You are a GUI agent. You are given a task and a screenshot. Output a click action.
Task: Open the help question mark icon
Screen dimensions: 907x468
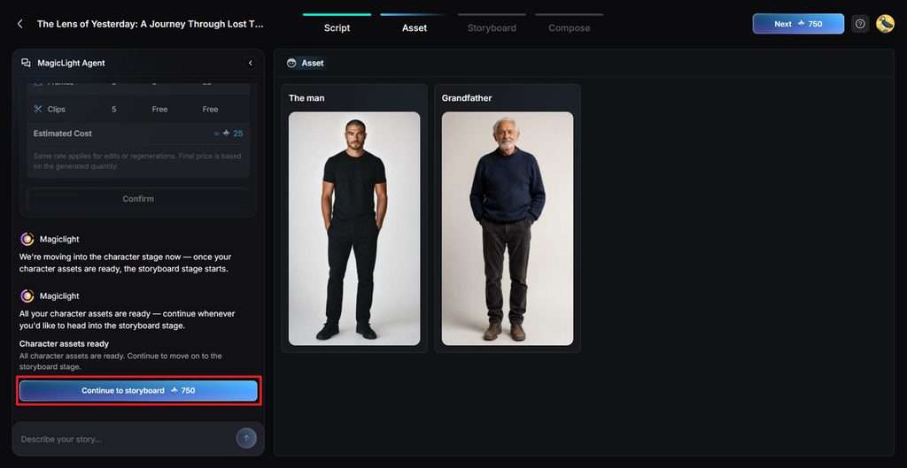860,24
